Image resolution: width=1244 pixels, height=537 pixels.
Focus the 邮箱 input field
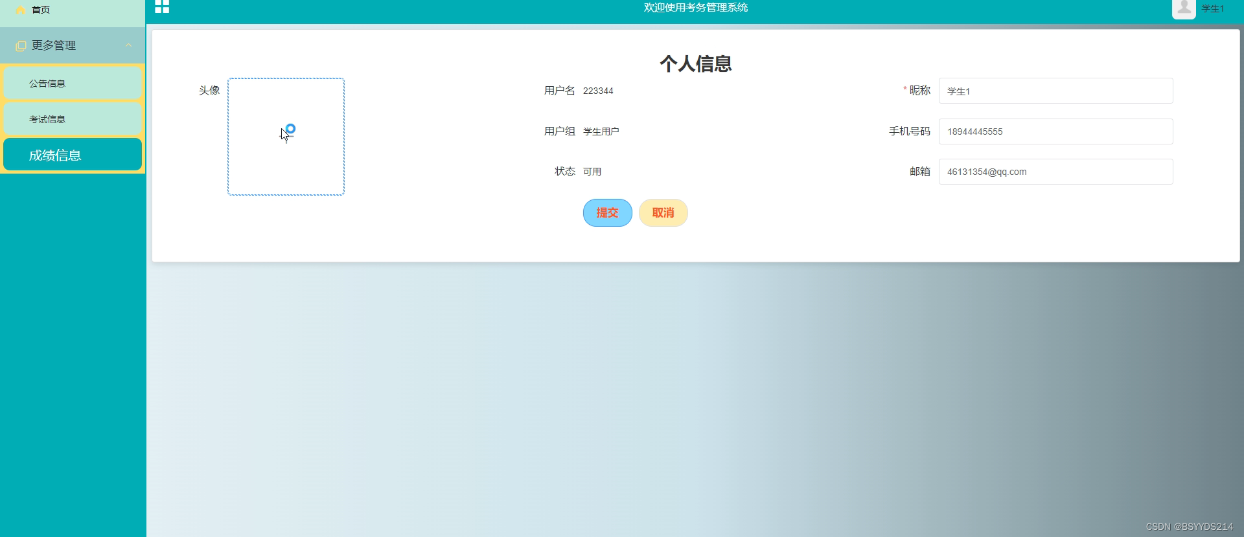point(1055,172)
